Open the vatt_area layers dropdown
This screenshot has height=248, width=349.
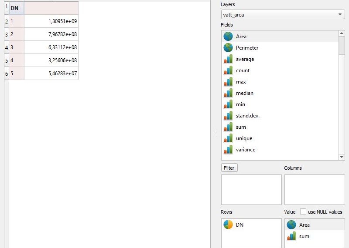click(283, 15)
